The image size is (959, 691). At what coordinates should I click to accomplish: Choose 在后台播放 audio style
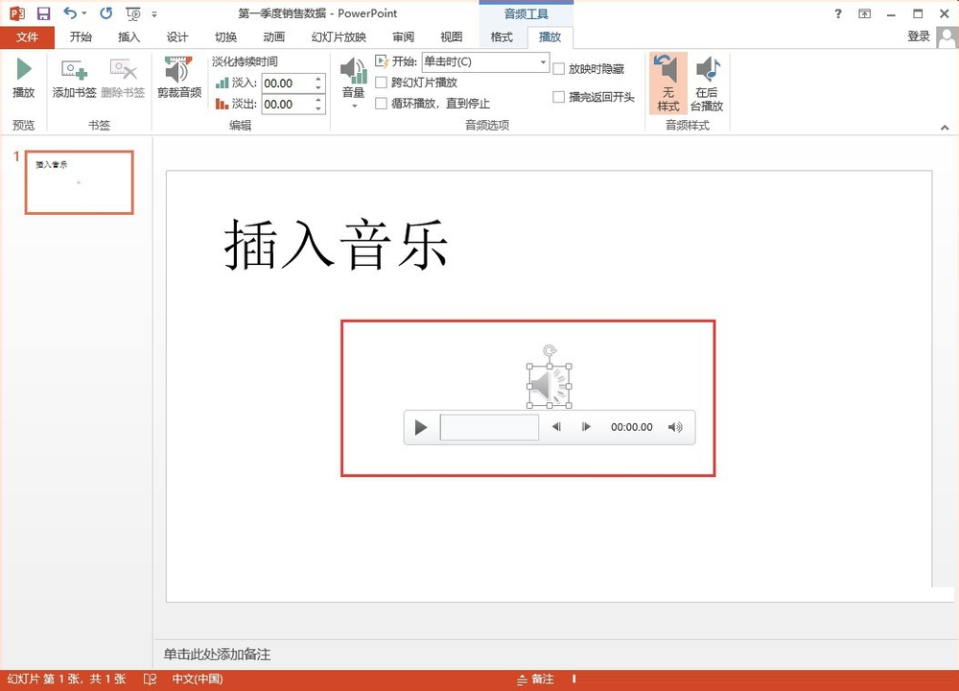[x=707, y=83]
